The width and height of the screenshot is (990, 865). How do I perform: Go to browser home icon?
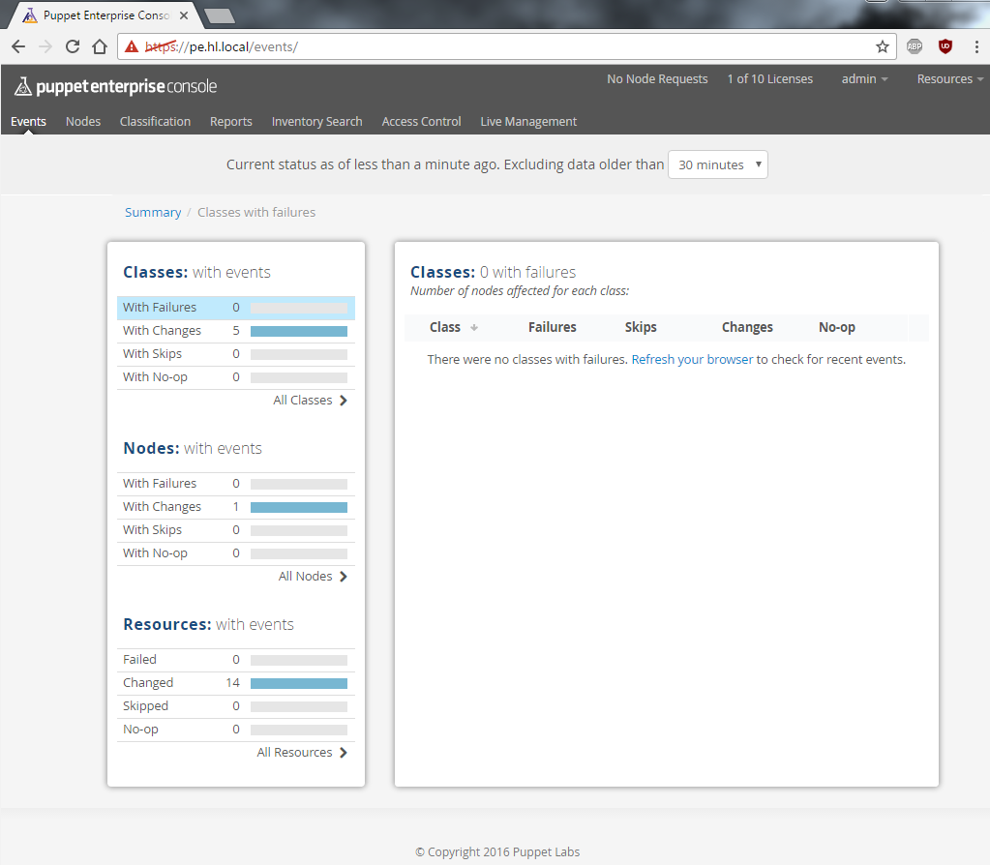pos(100,46)
